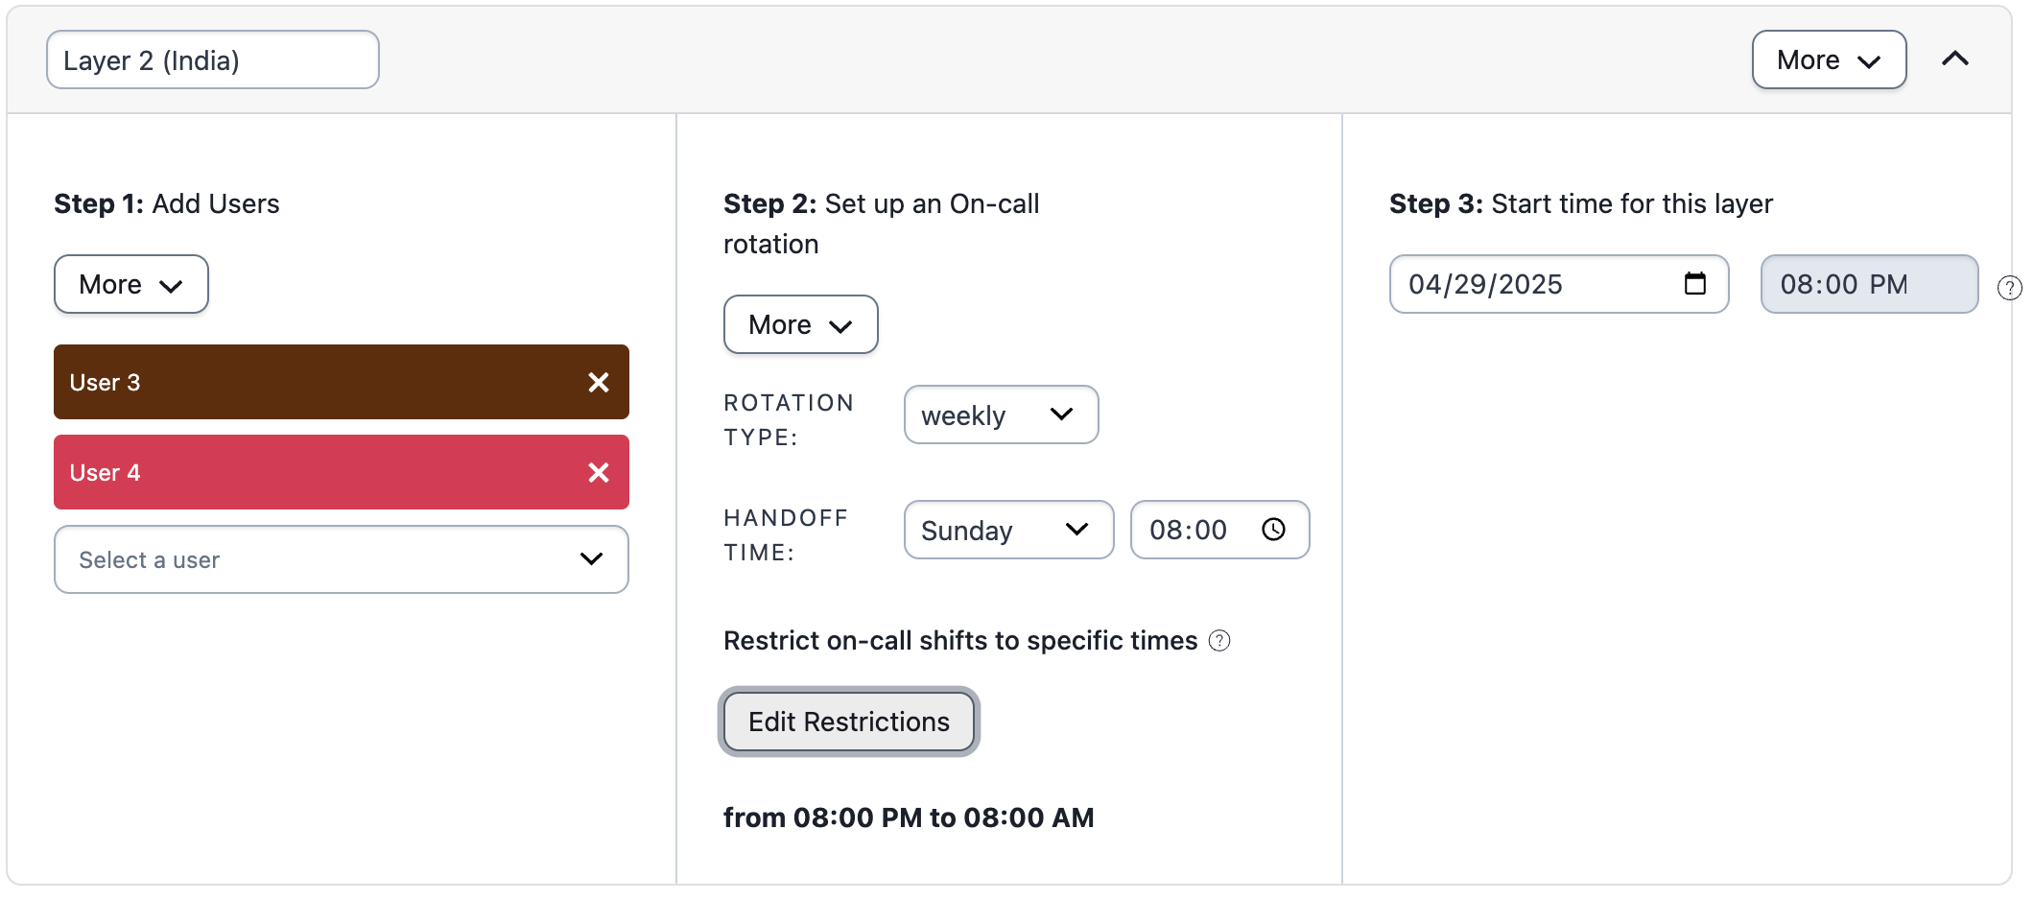Image resolution: width=2034 pixels, height=900 pixels.
Task: Open the Select a user dropdown
Action: (342, 559)
